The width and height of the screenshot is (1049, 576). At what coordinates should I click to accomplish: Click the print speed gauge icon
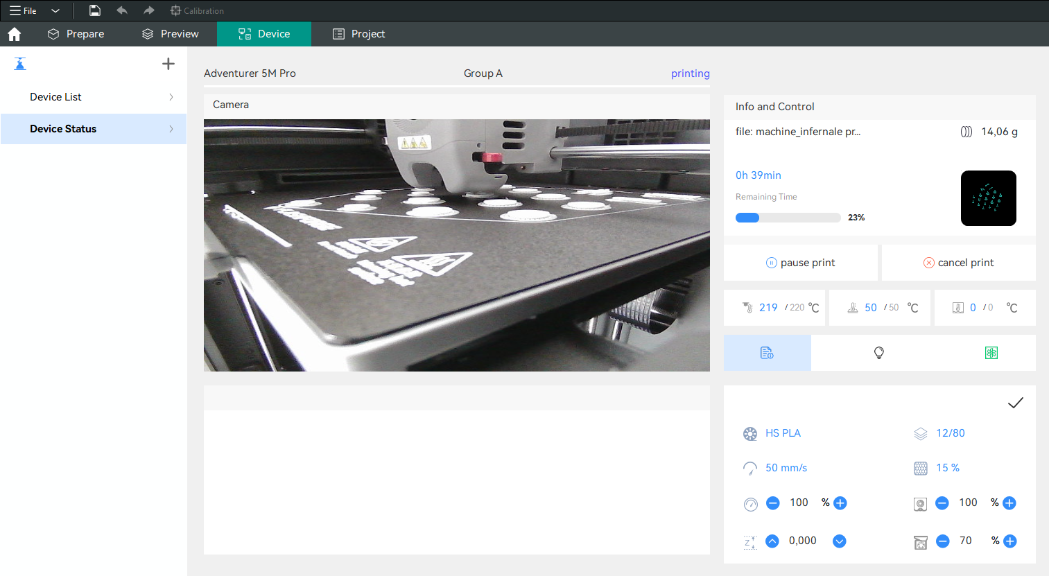tap(751, 505)
